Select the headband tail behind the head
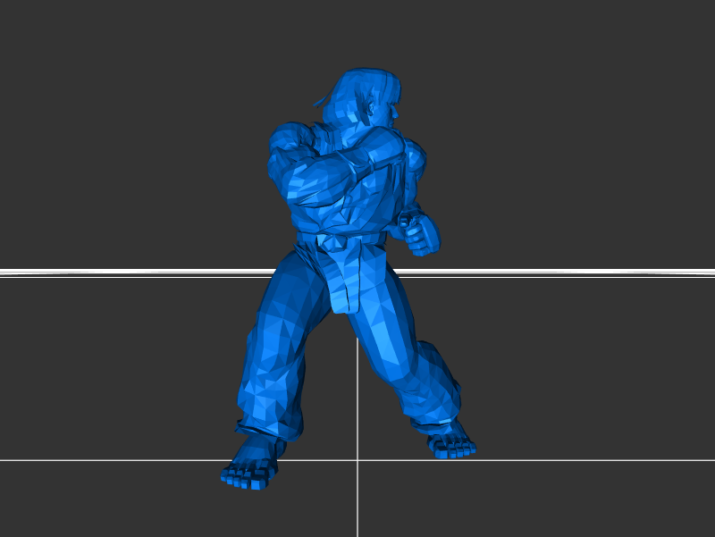This screenshot has width=715, height=537. tap(319, 101)
